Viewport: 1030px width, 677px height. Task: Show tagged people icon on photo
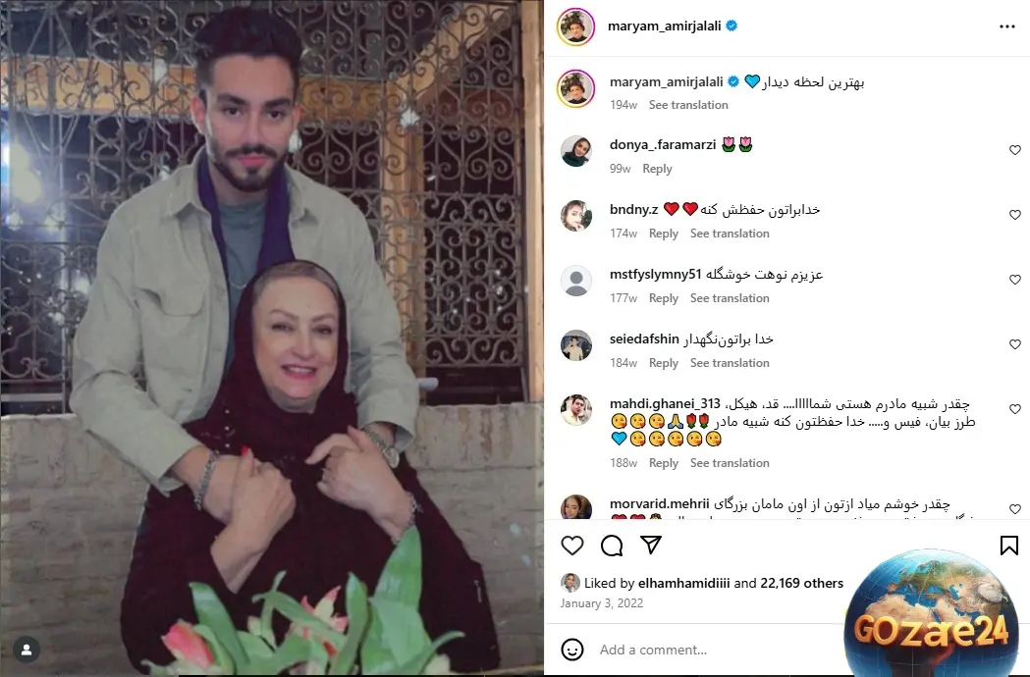click(x=27, y=650)
